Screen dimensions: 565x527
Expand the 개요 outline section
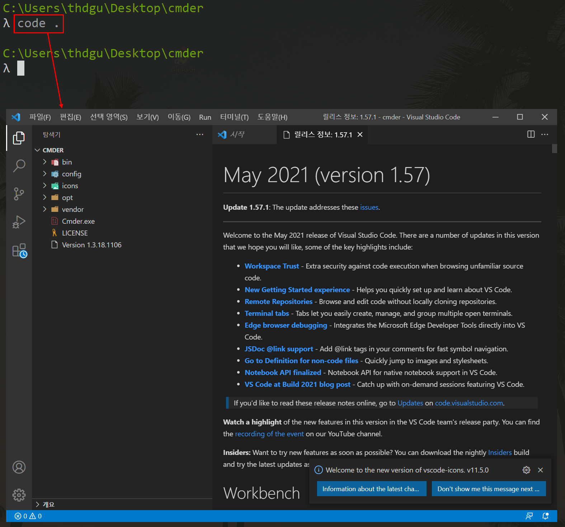coord(122,504)
